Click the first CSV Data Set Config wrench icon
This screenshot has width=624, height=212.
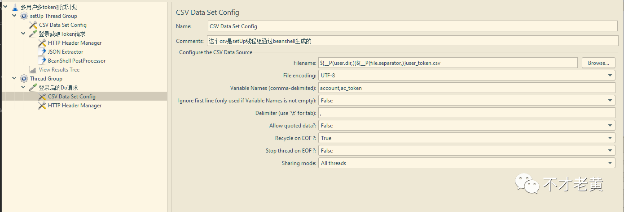click(33, 25)
